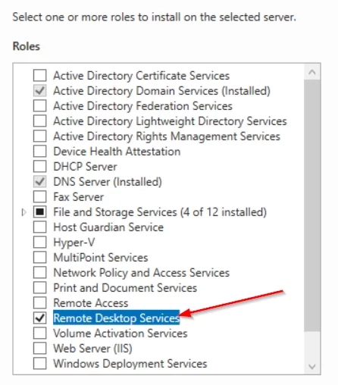Tick the Fax Server checkbox

point(39,197)
